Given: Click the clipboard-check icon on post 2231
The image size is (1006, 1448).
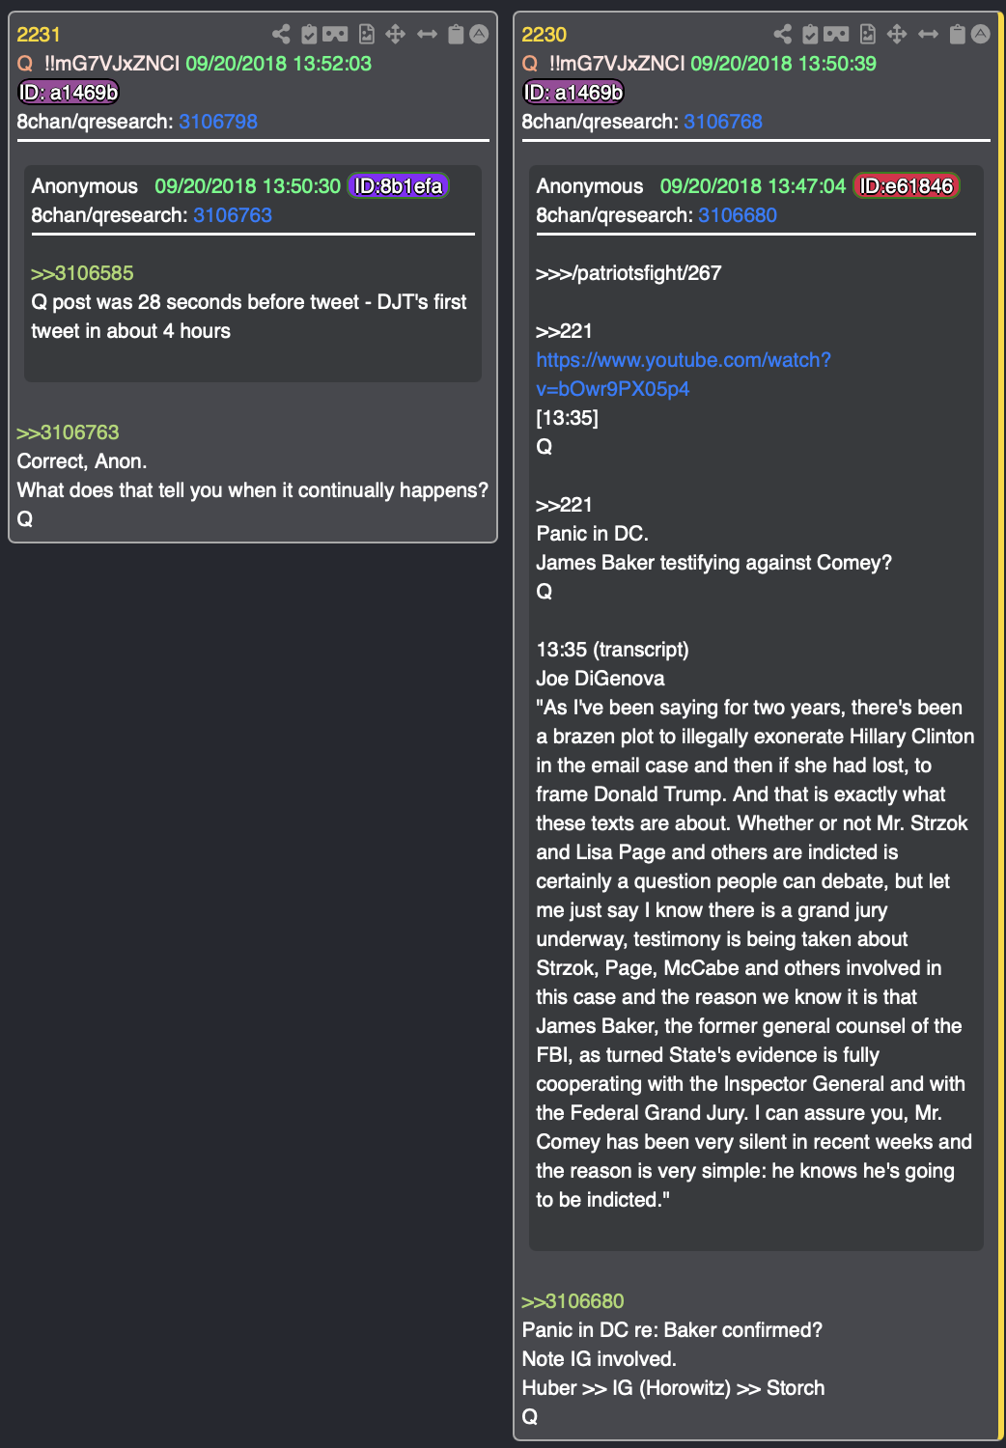Looking at the screenshot, I should (309, 35).
